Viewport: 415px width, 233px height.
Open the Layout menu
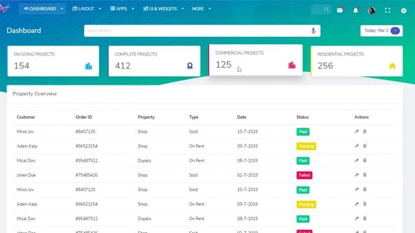[x=86, y=8]
